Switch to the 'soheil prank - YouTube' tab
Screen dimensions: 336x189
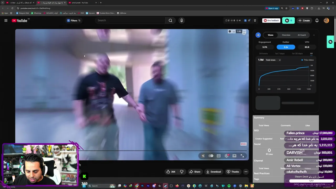[83, 3]
